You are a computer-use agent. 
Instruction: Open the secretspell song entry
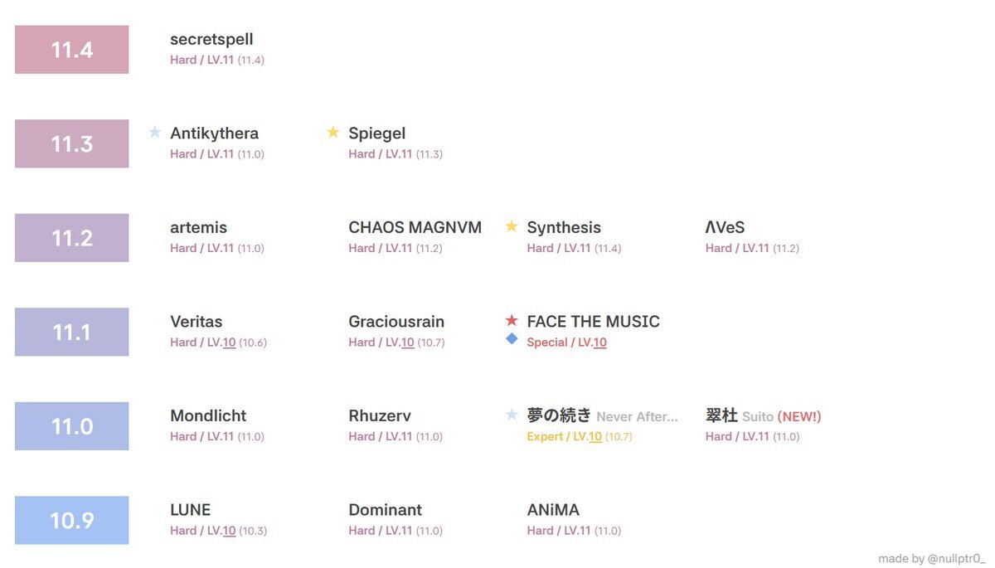(211, 39)
